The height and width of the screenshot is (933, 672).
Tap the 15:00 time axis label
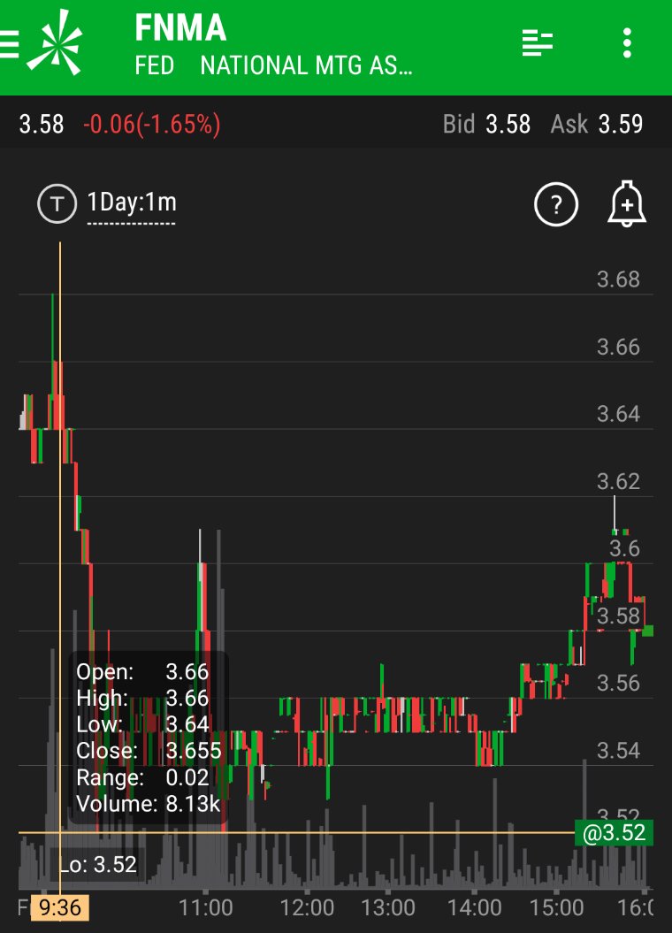557,908
